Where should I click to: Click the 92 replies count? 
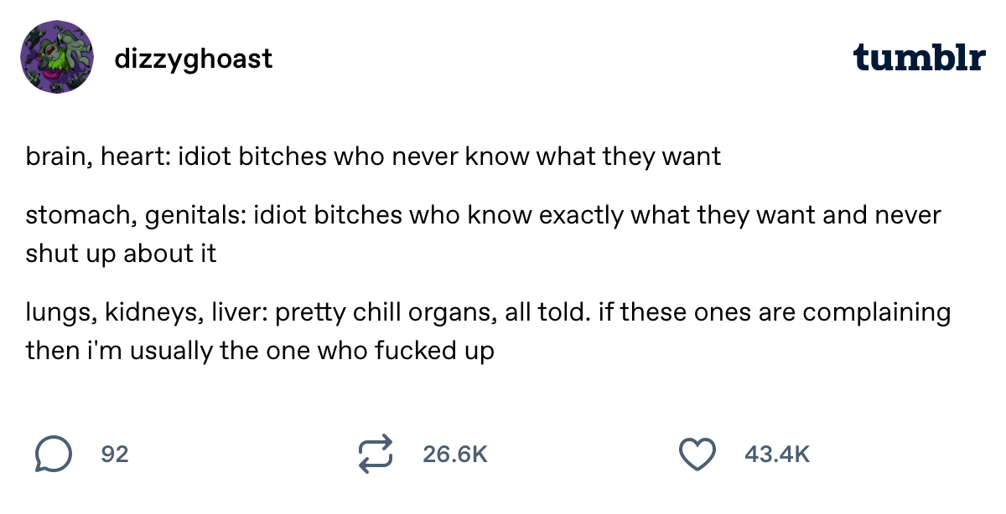point(115,455)
